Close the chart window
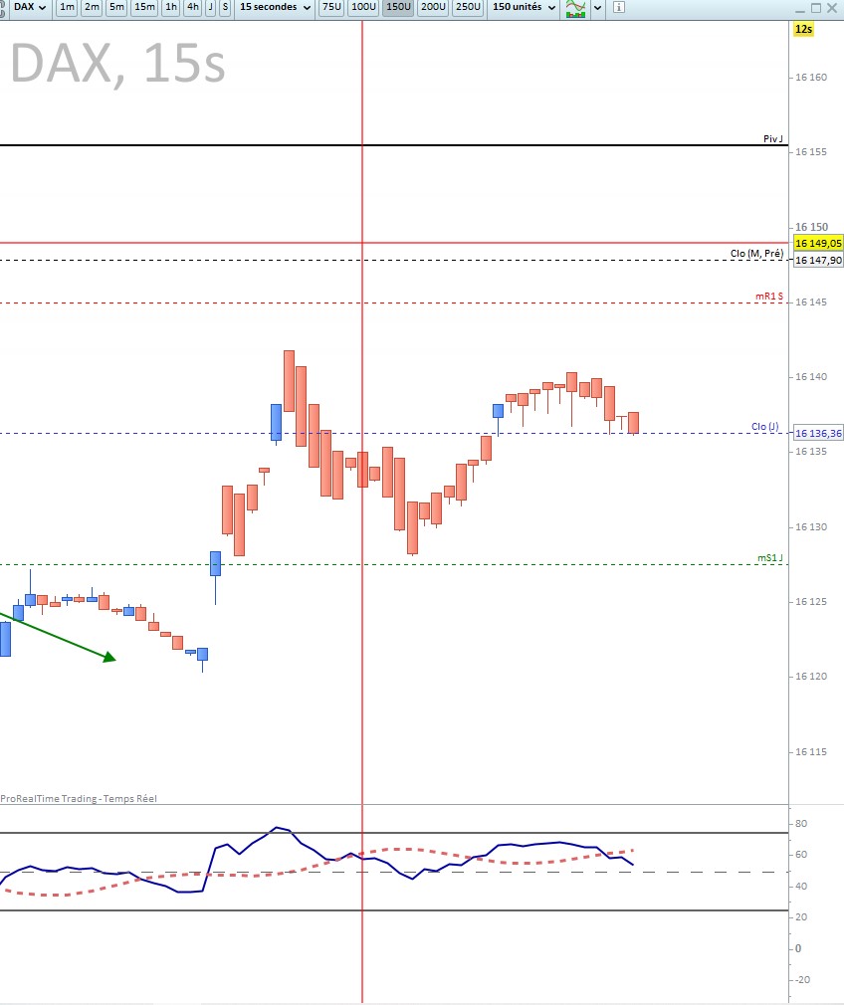The width and height of the screenshot is (844, 1005). (832, 8)
